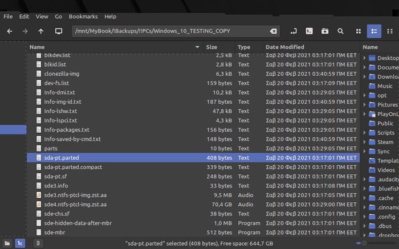Select the sde3.ntfs-ptcl-img.zst.aa audio icon
Screen dimensions: 399x249
[39, 195]
